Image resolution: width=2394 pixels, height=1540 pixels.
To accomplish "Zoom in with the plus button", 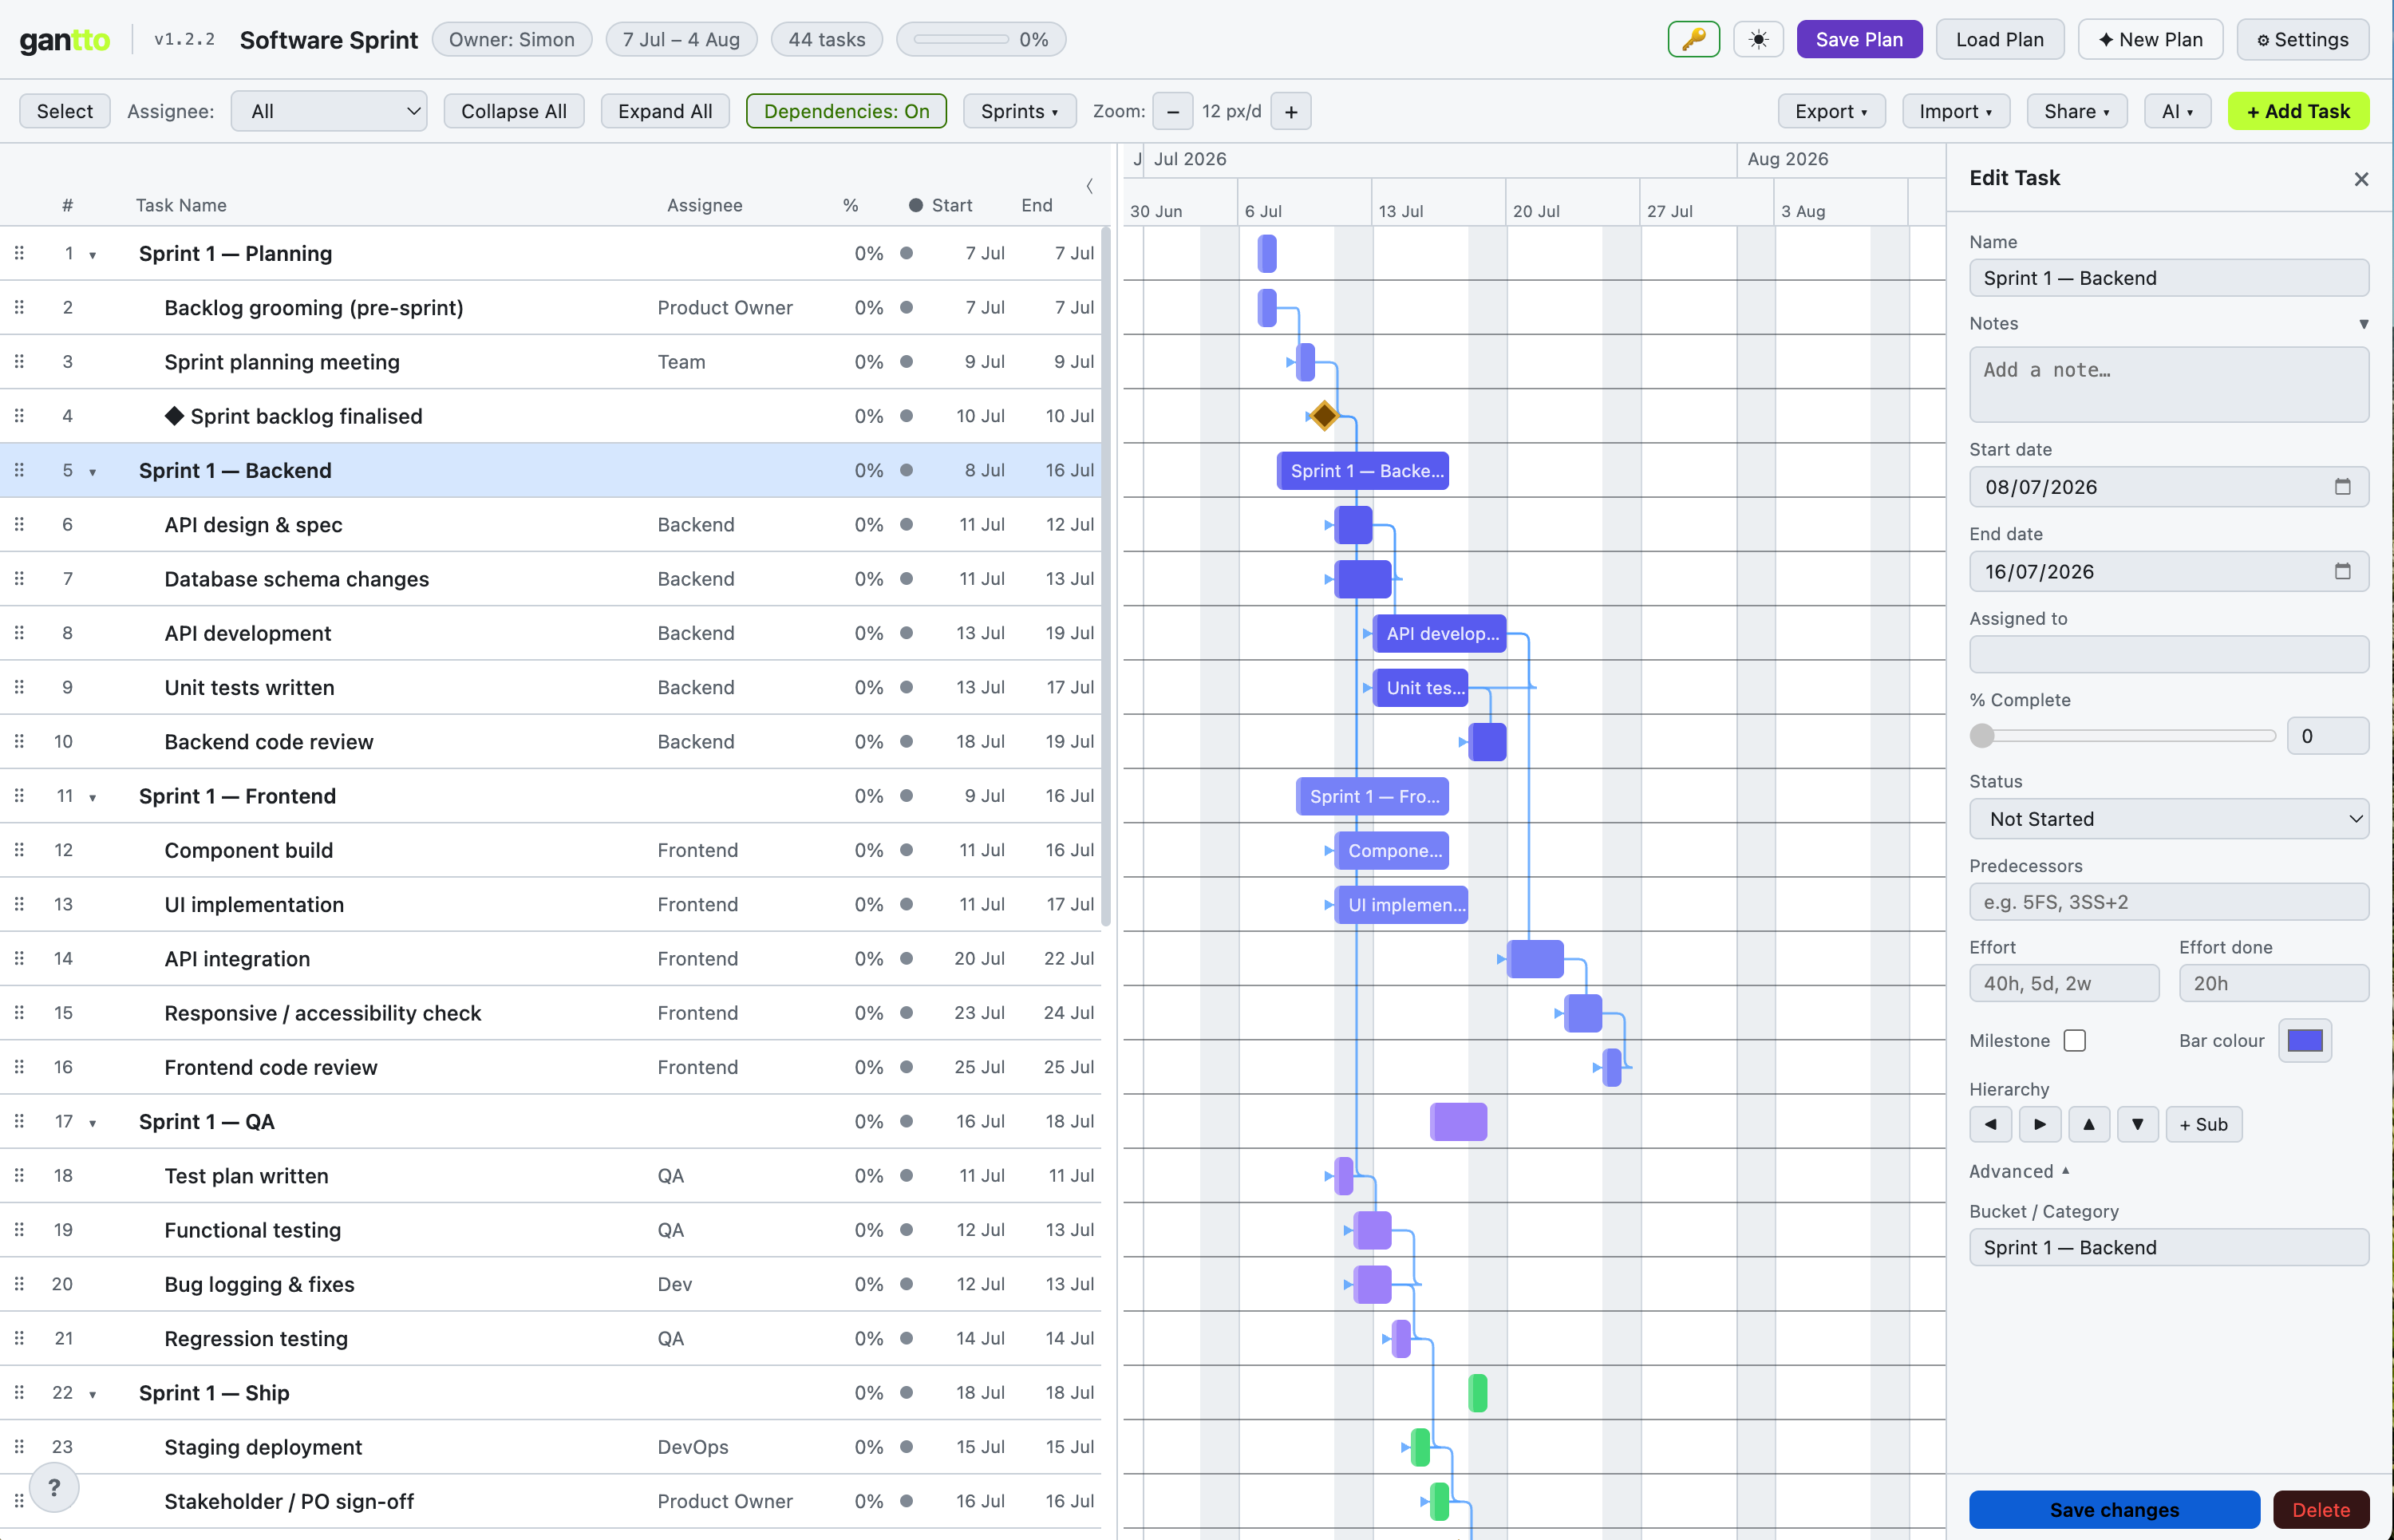I will pyautogui.click(x=1291, y=111).
